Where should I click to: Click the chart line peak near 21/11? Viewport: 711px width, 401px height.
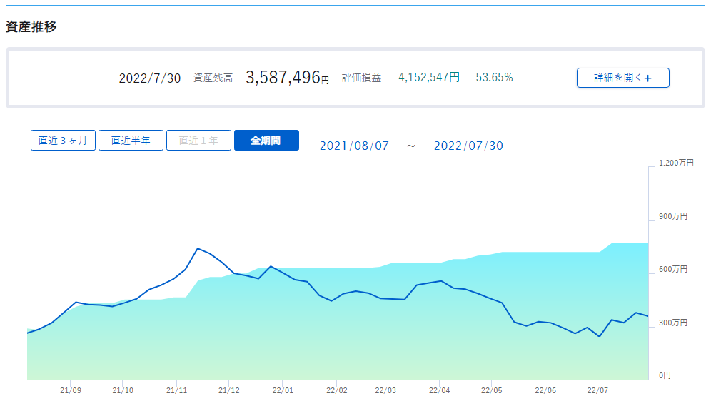click(198, 248)
